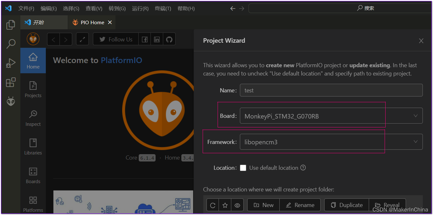The image size is (433, 215).
Task: Toggle hidden files eye icon
Action: point(237,205)
